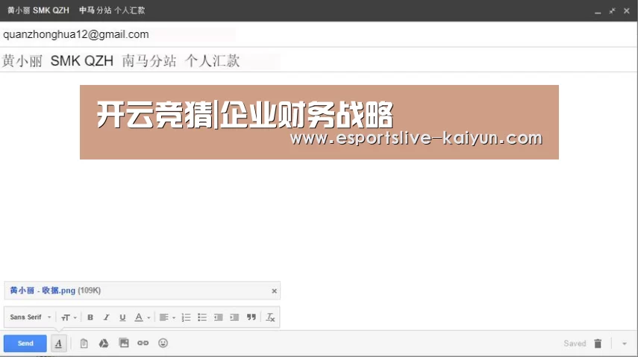Image resolution: width=638 pixels, height=357 pixels.
Task: Open the text alignment dropdown
Action: 167,317
